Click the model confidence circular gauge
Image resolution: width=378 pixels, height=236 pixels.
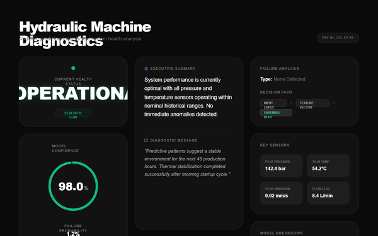(73, 186)
